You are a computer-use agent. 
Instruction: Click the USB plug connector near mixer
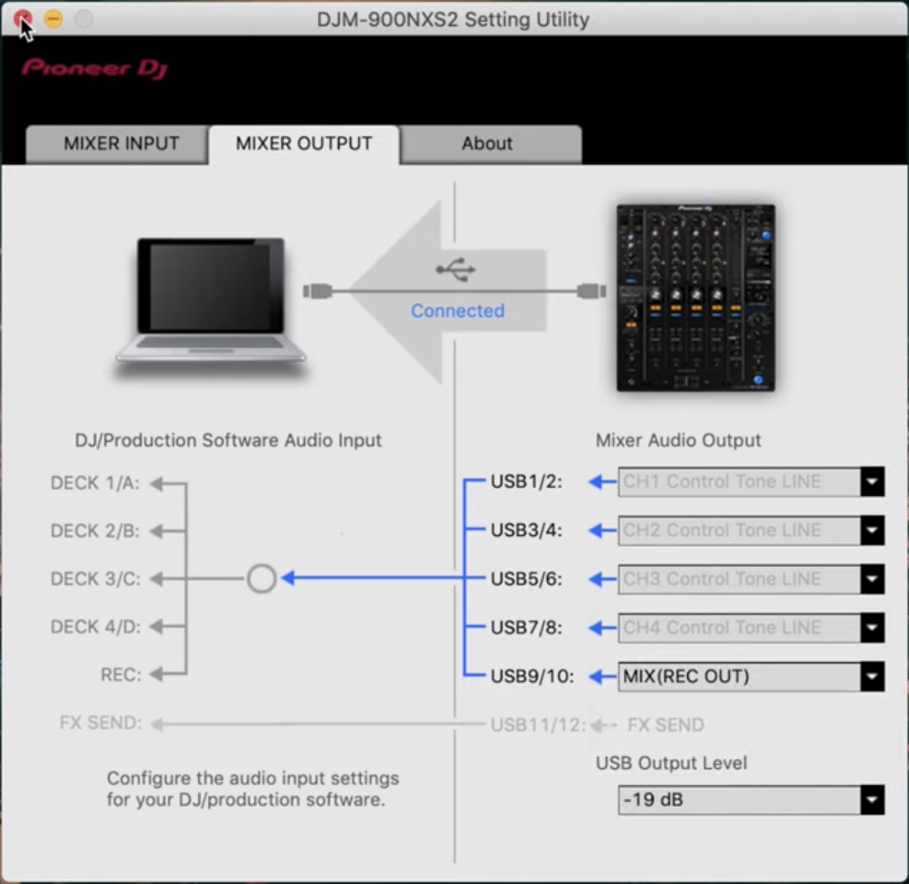592,291
